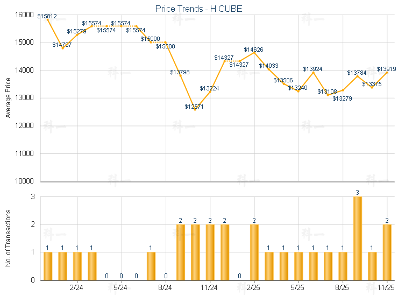This screenshot has width=398, height=296.
Task: Click the $12571 lowest price point label
Action: 194,107
